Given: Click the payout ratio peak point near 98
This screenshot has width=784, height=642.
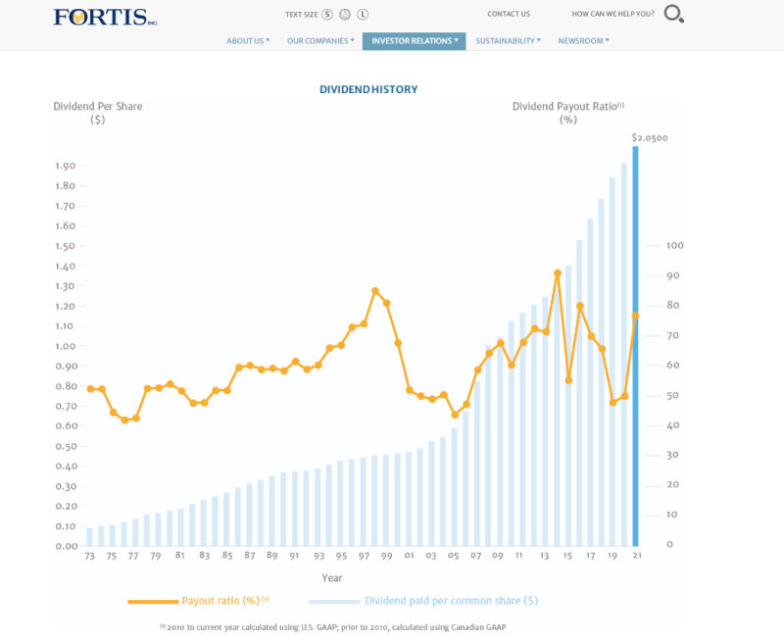Looking at the screenshot, I should coord(375,291).
